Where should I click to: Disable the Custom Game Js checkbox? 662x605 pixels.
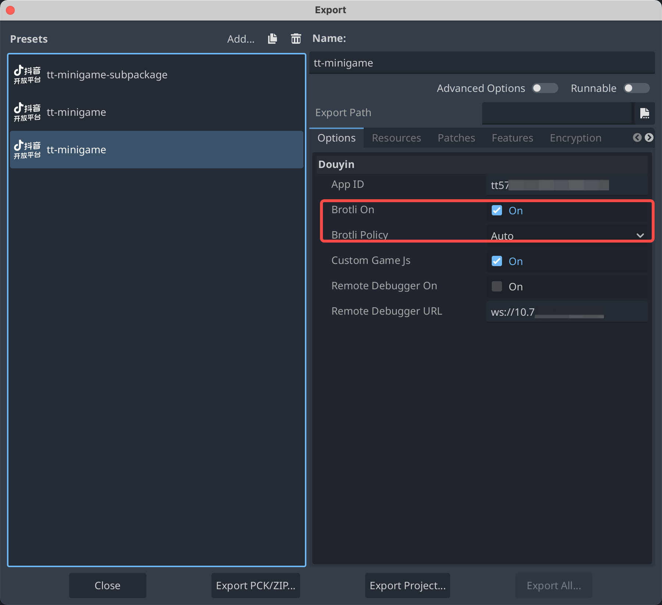tap(497, 261)
